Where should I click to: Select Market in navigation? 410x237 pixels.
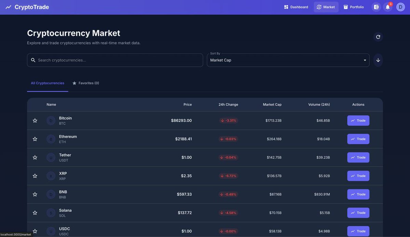click(326, 7)
